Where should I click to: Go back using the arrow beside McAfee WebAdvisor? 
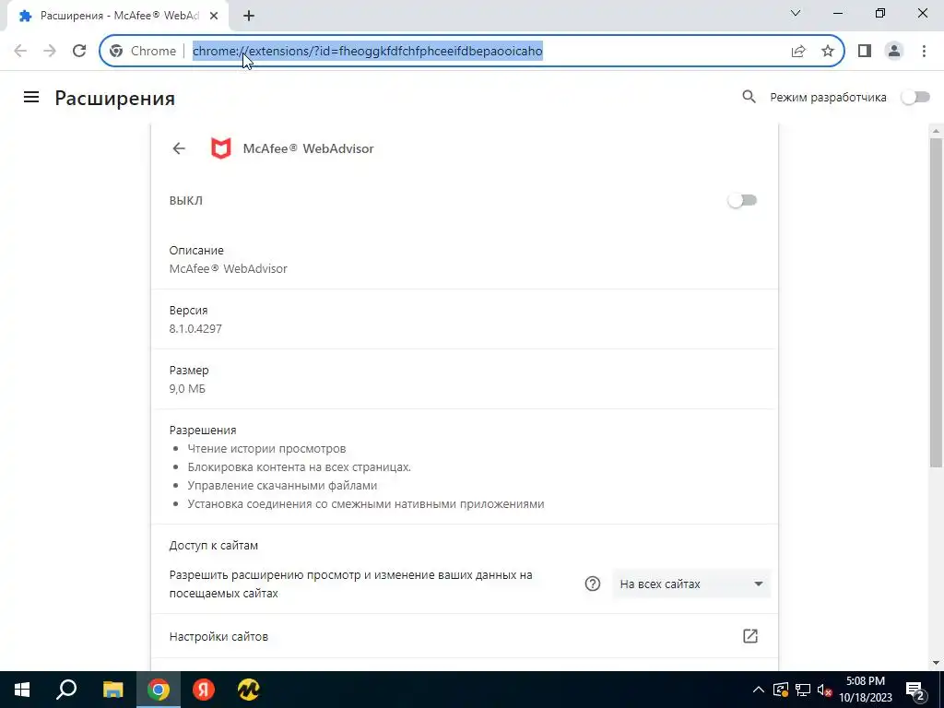[179, 148]
